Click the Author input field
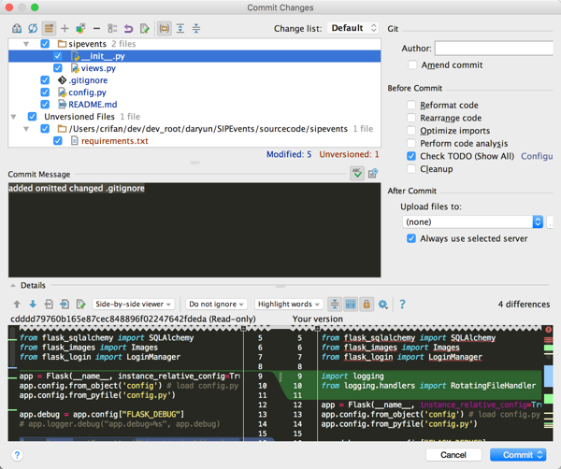561x469 pixels. coord(493,48)
